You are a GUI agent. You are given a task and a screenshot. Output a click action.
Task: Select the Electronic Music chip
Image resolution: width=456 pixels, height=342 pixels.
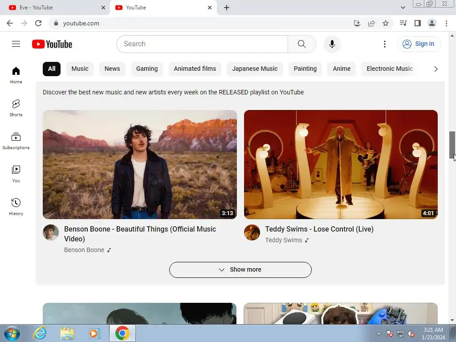(x=389, y=69)
